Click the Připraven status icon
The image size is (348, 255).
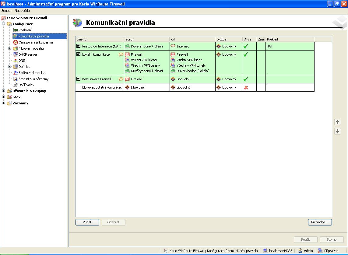point(320,251)
